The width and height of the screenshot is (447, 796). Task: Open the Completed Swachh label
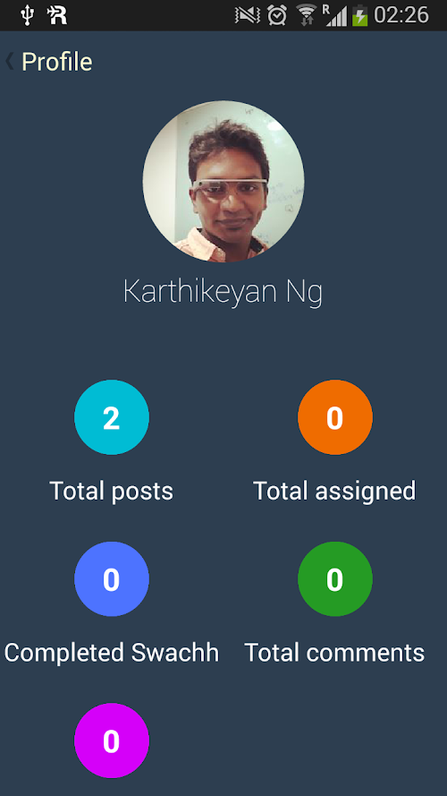pyautogui.click(x=112, y=653)
